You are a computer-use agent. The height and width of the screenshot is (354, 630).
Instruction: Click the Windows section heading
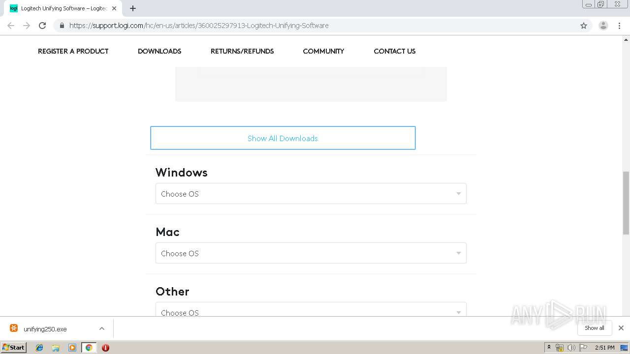182,173
